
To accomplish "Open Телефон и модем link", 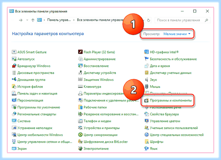I will (x=97, y=121).
